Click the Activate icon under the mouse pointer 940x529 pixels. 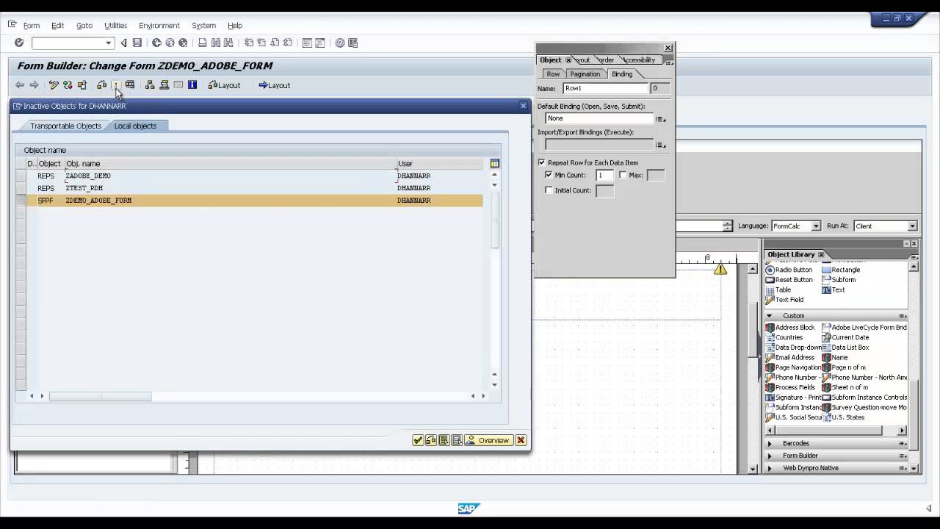tap(116, 85)
